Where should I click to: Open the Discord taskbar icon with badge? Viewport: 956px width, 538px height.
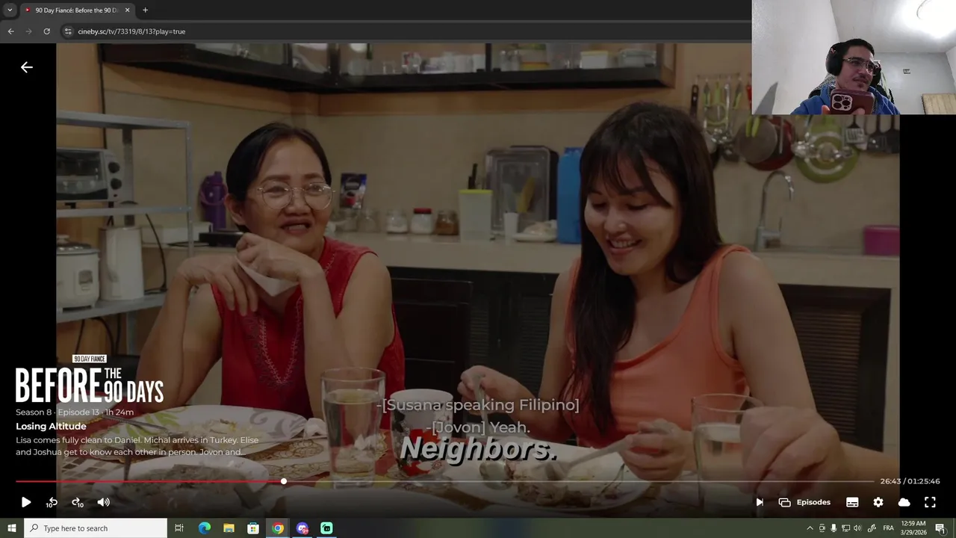pos(302,528)
